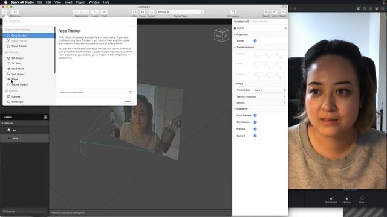The height and width of the screenshot is (217, 387).
Task: Click the view orientation cube in viewport
Action: click(221, 35)
